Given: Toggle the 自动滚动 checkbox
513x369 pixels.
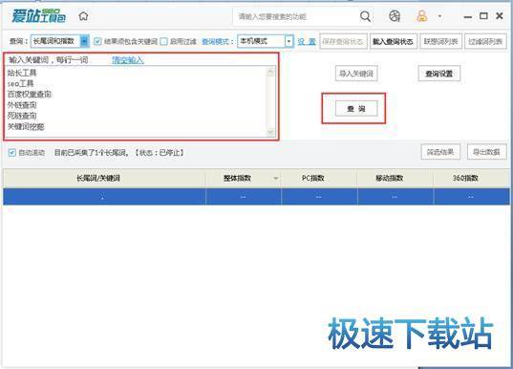Looking at the screenshot, I should point(11,152).
